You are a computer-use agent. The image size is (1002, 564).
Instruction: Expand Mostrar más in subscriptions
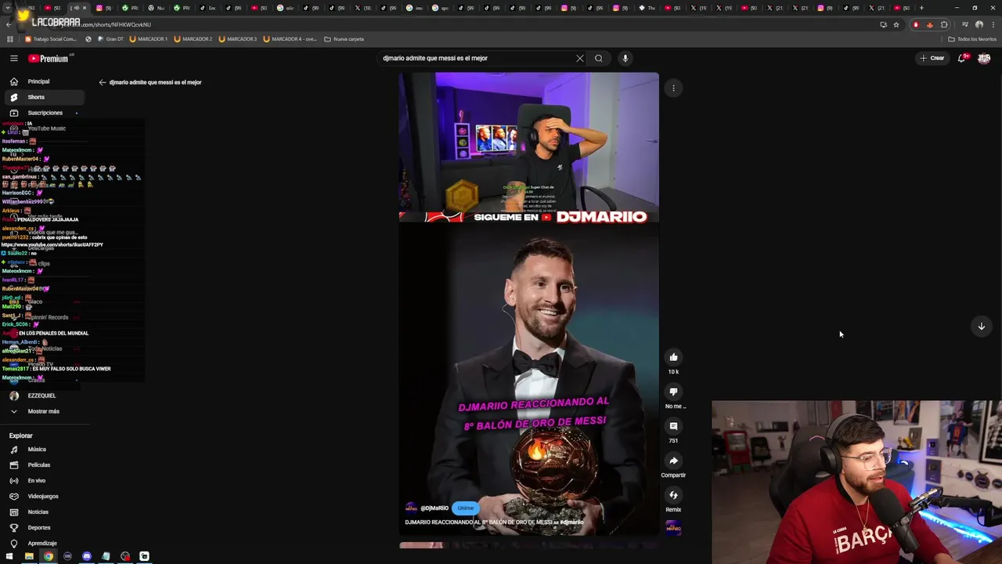tap(43, 411)
